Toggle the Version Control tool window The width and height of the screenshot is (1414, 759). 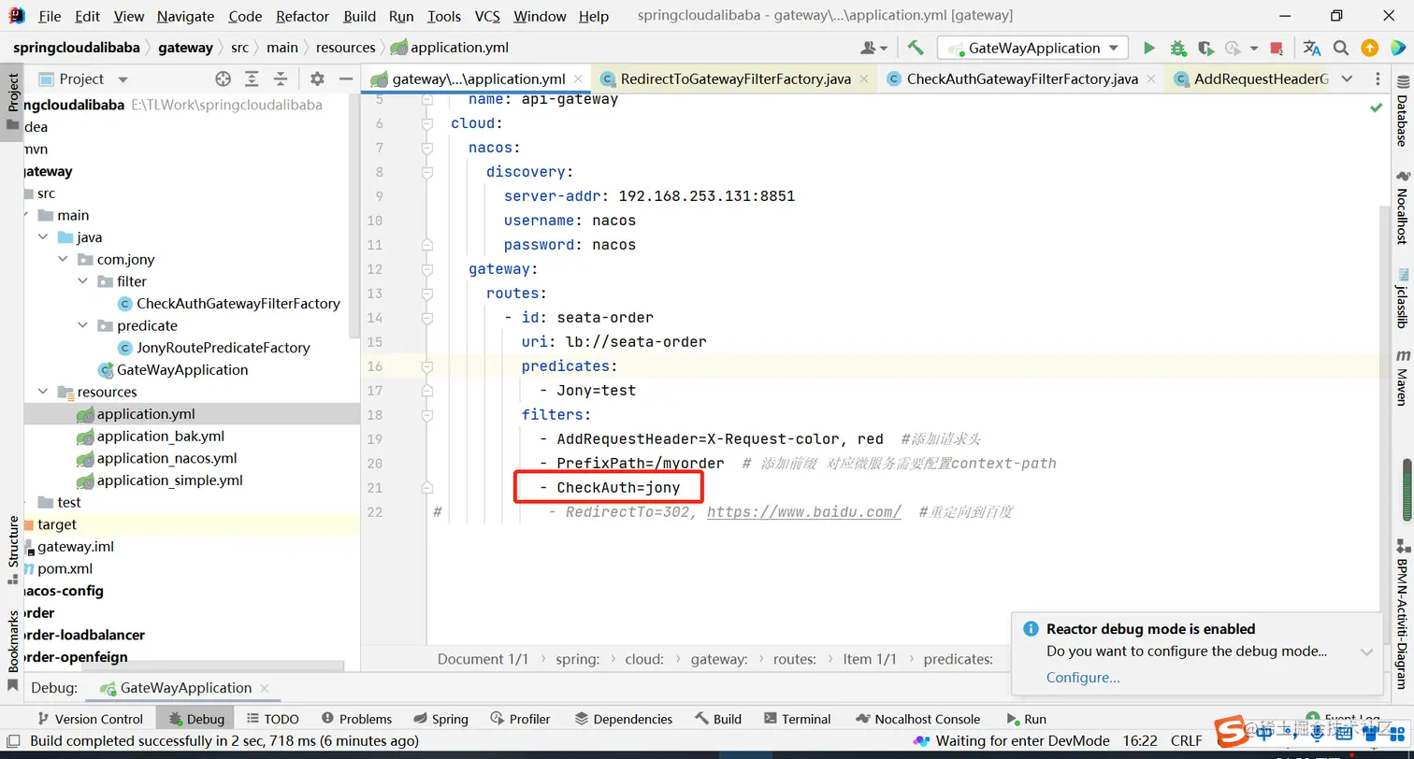pyautogui.click(x=89, y=719)
